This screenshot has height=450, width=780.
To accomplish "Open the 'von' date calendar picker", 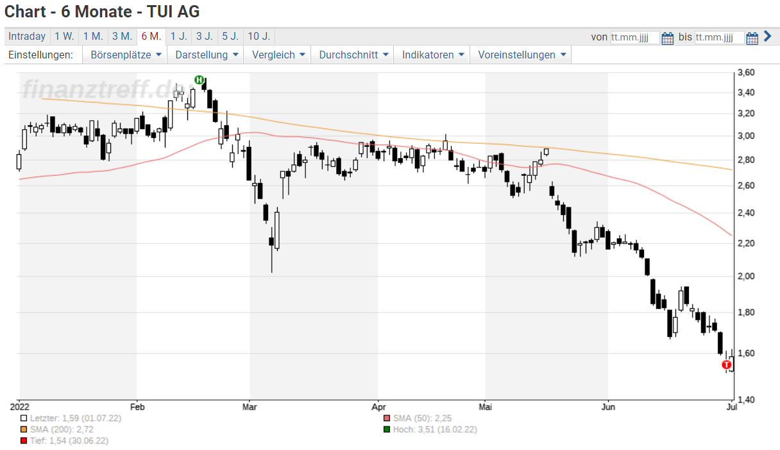I will click(x=667, y=37).
